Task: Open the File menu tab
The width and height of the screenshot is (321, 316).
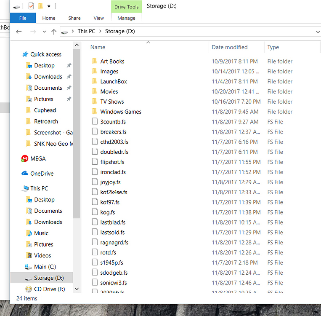Action: tap(23, 18)
